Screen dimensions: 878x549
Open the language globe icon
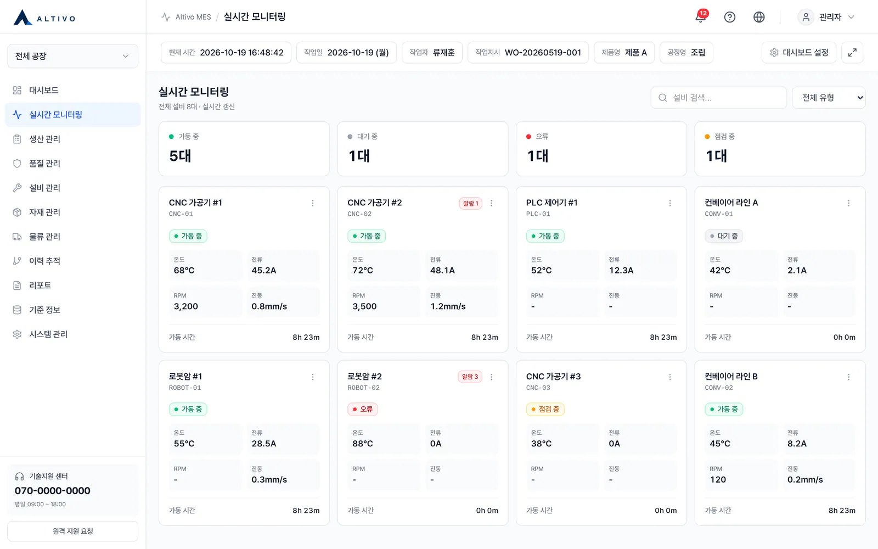click(759, 17)
